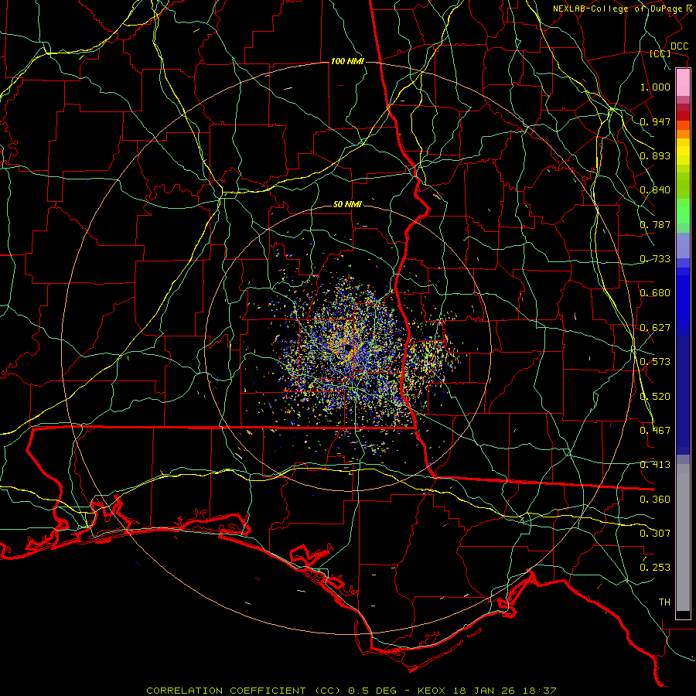
Task: Click the 0.893 value on the color scale
Action: 655,155
